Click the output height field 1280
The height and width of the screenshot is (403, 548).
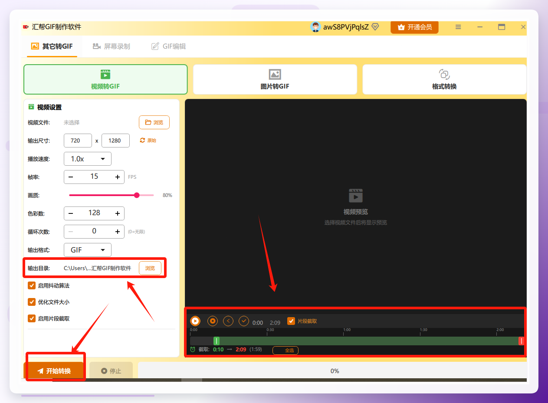pyautogui.click(x=115, y=141)
